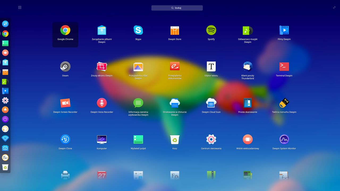Open the calculator app in the bottom row

pos(138,175)
